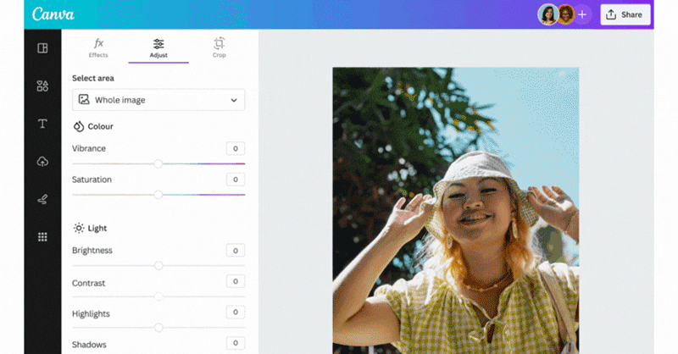Switch to the Crop tab
The height and width of the screenshot is (354, 678).
point(220,47)
